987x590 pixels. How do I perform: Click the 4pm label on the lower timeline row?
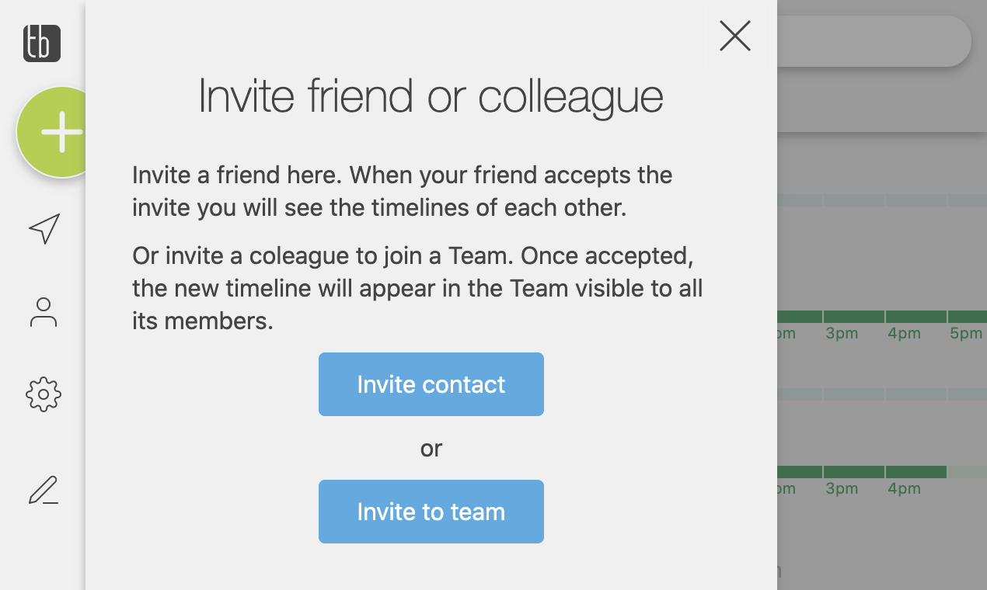[x=904, y=488]
